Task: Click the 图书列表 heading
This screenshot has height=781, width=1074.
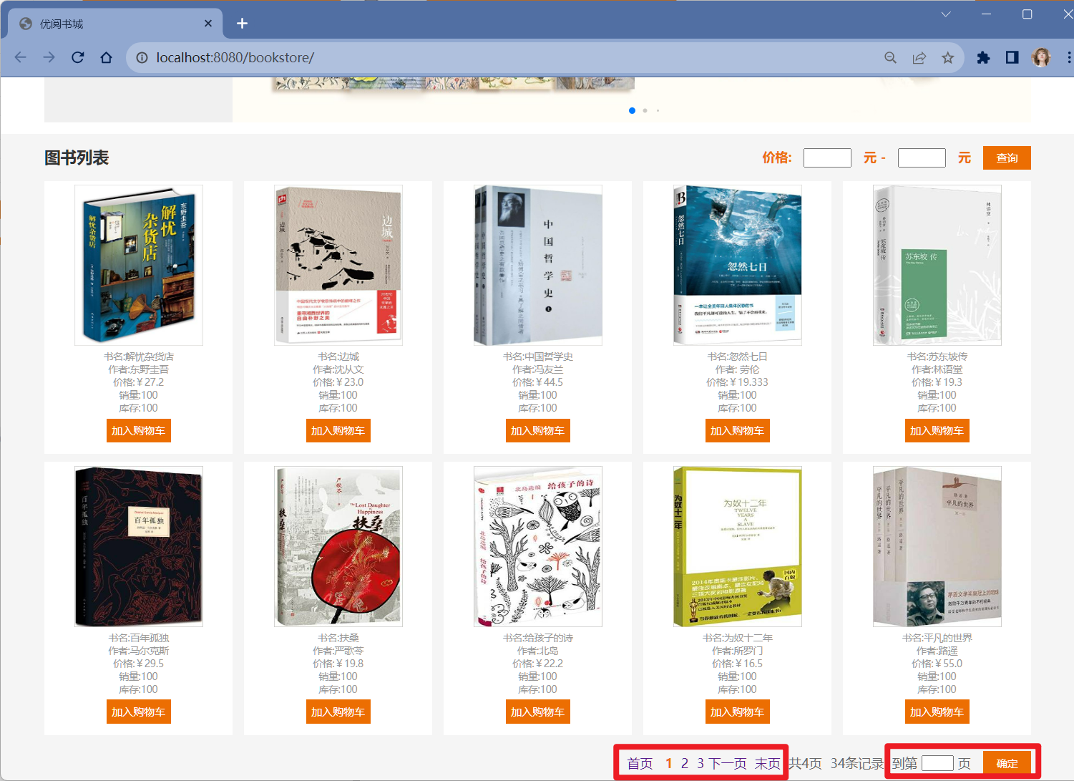Action: tap(77, 157)
